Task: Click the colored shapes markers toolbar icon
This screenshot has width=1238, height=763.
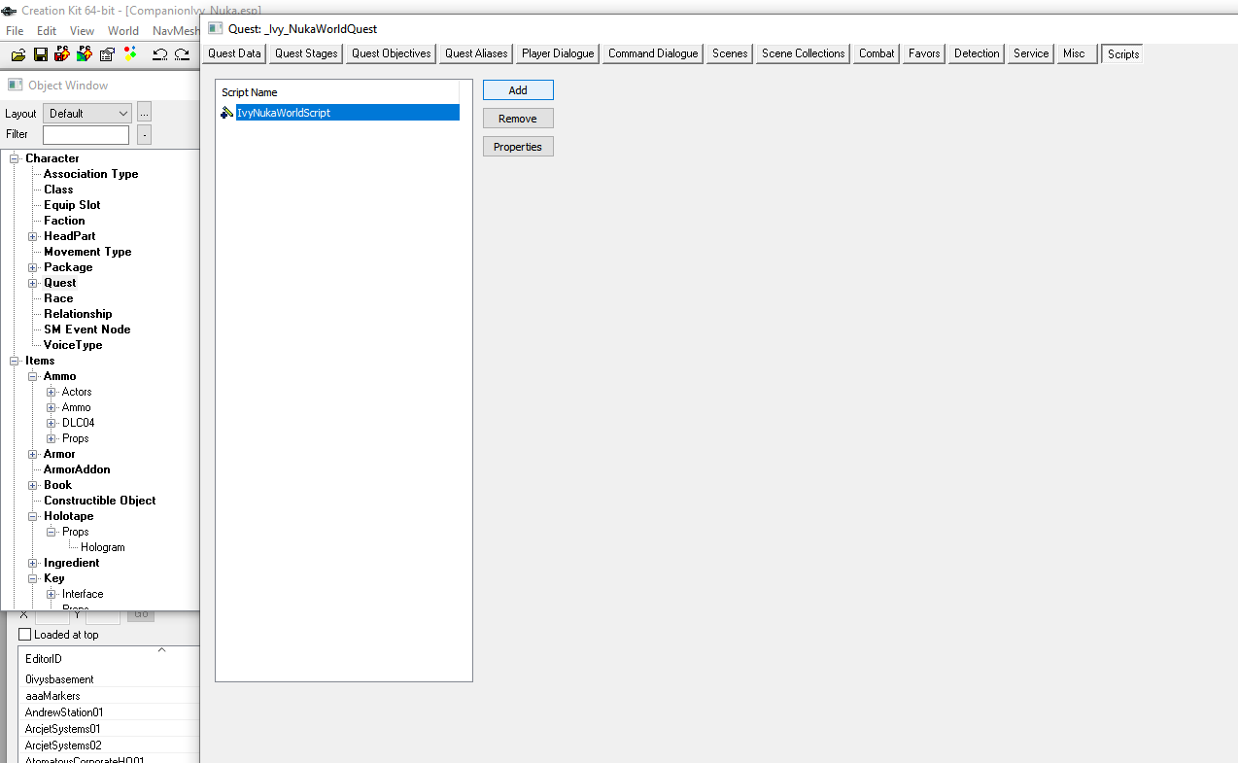Action: 130,54
